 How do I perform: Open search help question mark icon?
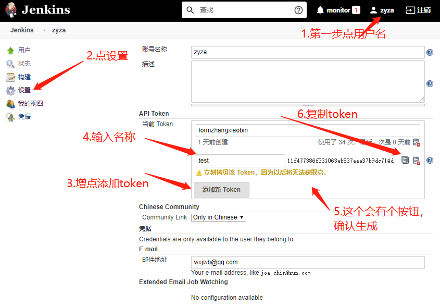pyautogui.click(x=298, y=10)
